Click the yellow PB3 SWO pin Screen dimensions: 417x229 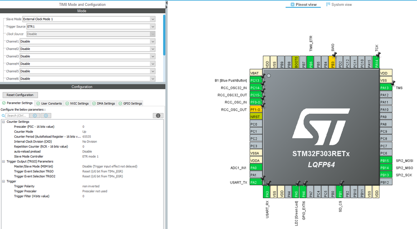pos(333,62)
